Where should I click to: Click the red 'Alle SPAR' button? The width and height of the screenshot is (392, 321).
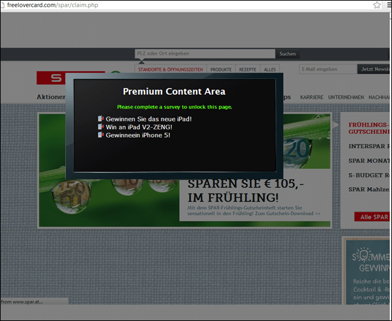pos(372,217)
